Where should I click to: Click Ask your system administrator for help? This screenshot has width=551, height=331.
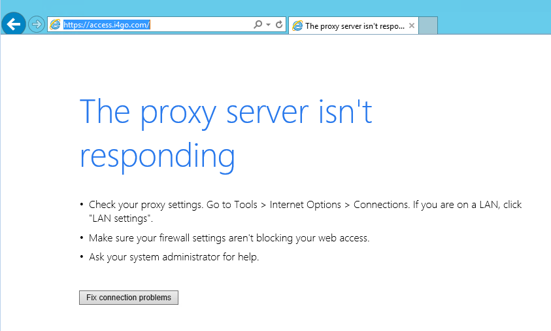[174, 257]
